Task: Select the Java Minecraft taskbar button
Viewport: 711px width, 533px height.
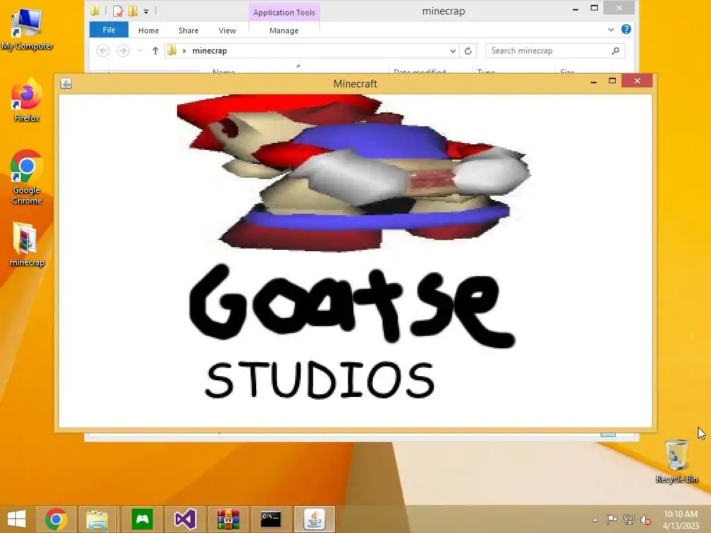Action: (315, 519)
